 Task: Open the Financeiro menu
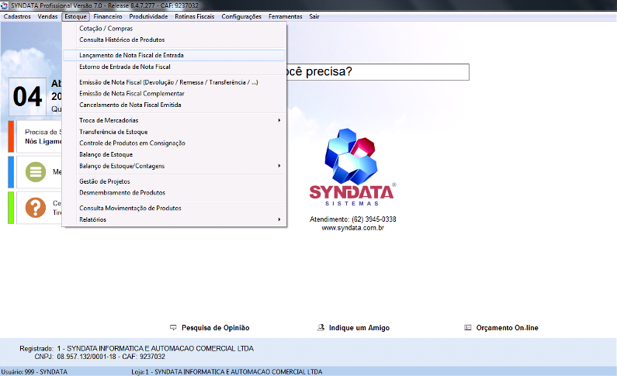108,16
